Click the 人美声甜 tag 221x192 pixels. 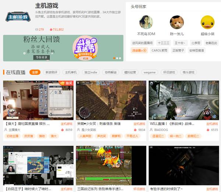tap(85, 136)
